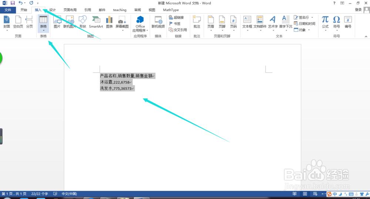Screen dimensions: 370x199
Task: Open Quick Parts (文档部件)
Action: coord(260,24)
